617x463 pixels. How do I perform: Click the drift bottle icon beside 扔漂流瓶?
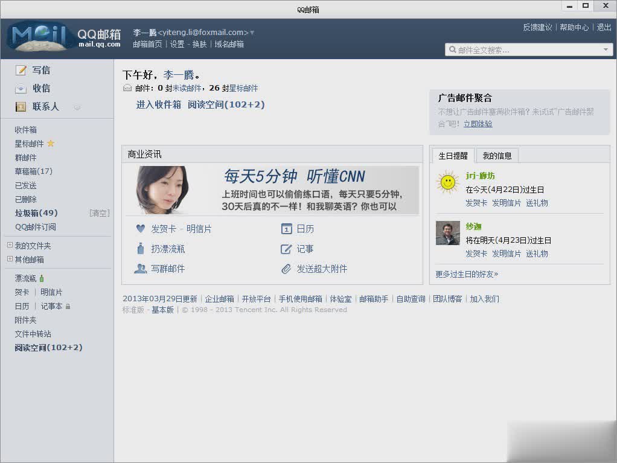[x=140, y=249]
